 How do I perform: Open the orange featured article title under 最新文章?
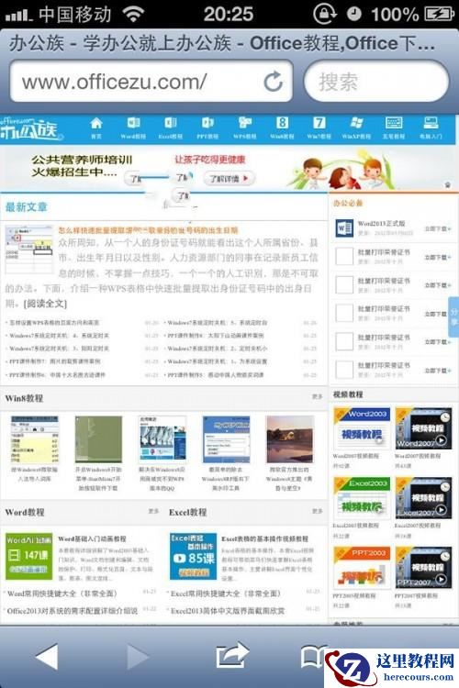point(148,230)
